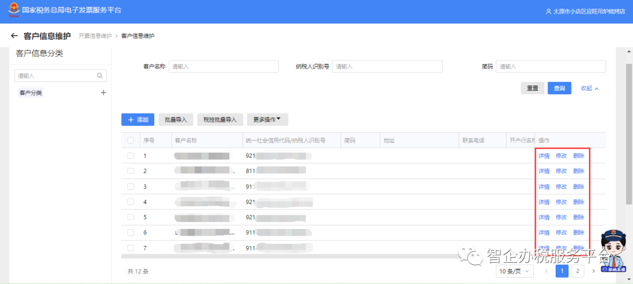The width and height of the screenshot is (633, 284).
Task: Click 删除 for row 2
Action: point(578,171)
